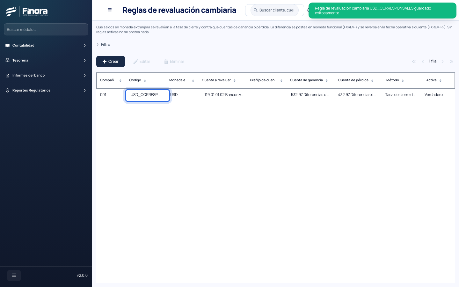Go to previous page of results
This screenshot has width=459, height=287.
click(x=423, y=62)
